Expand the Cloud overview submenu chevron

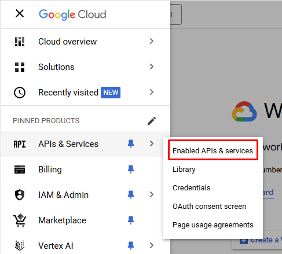click(x=152, y=41)
